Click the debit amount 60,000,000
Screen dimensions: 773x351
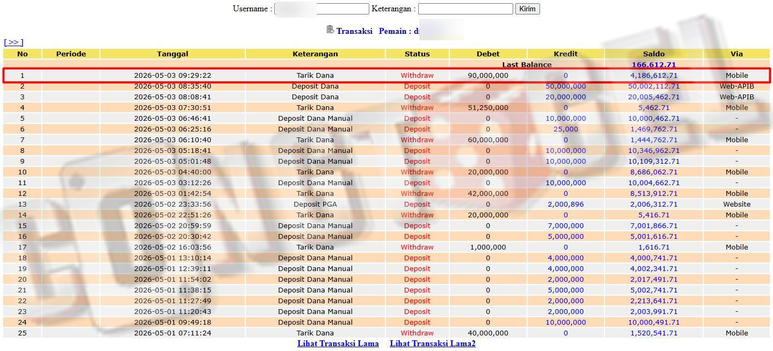pyautogui.click(x=488, y=140)
